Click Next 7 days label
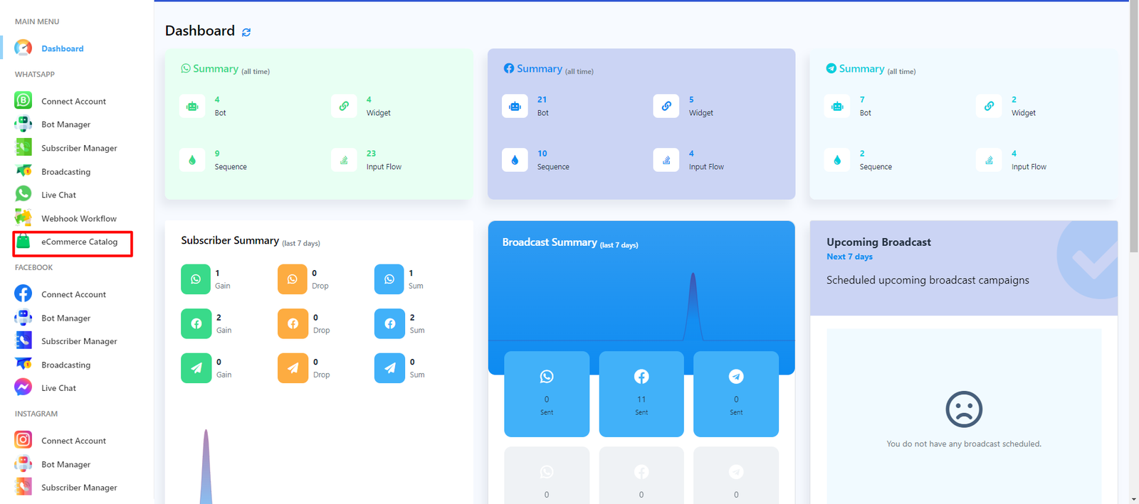 (x=849, y=257)
